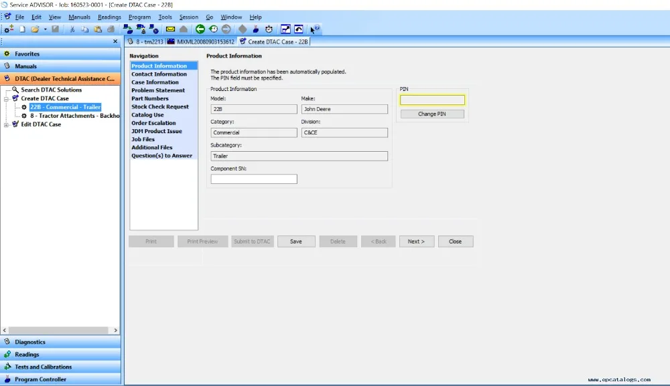Click the green Back arrow toolbar icon
The width and height of the screenshot is (670, 386).
200,29
